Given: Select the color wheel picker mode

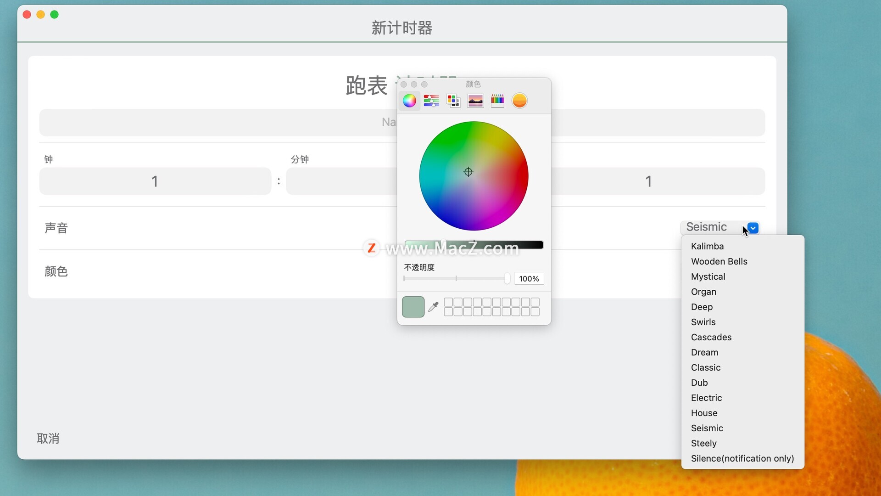Looking at the screenshot, I should click(409, 101).
